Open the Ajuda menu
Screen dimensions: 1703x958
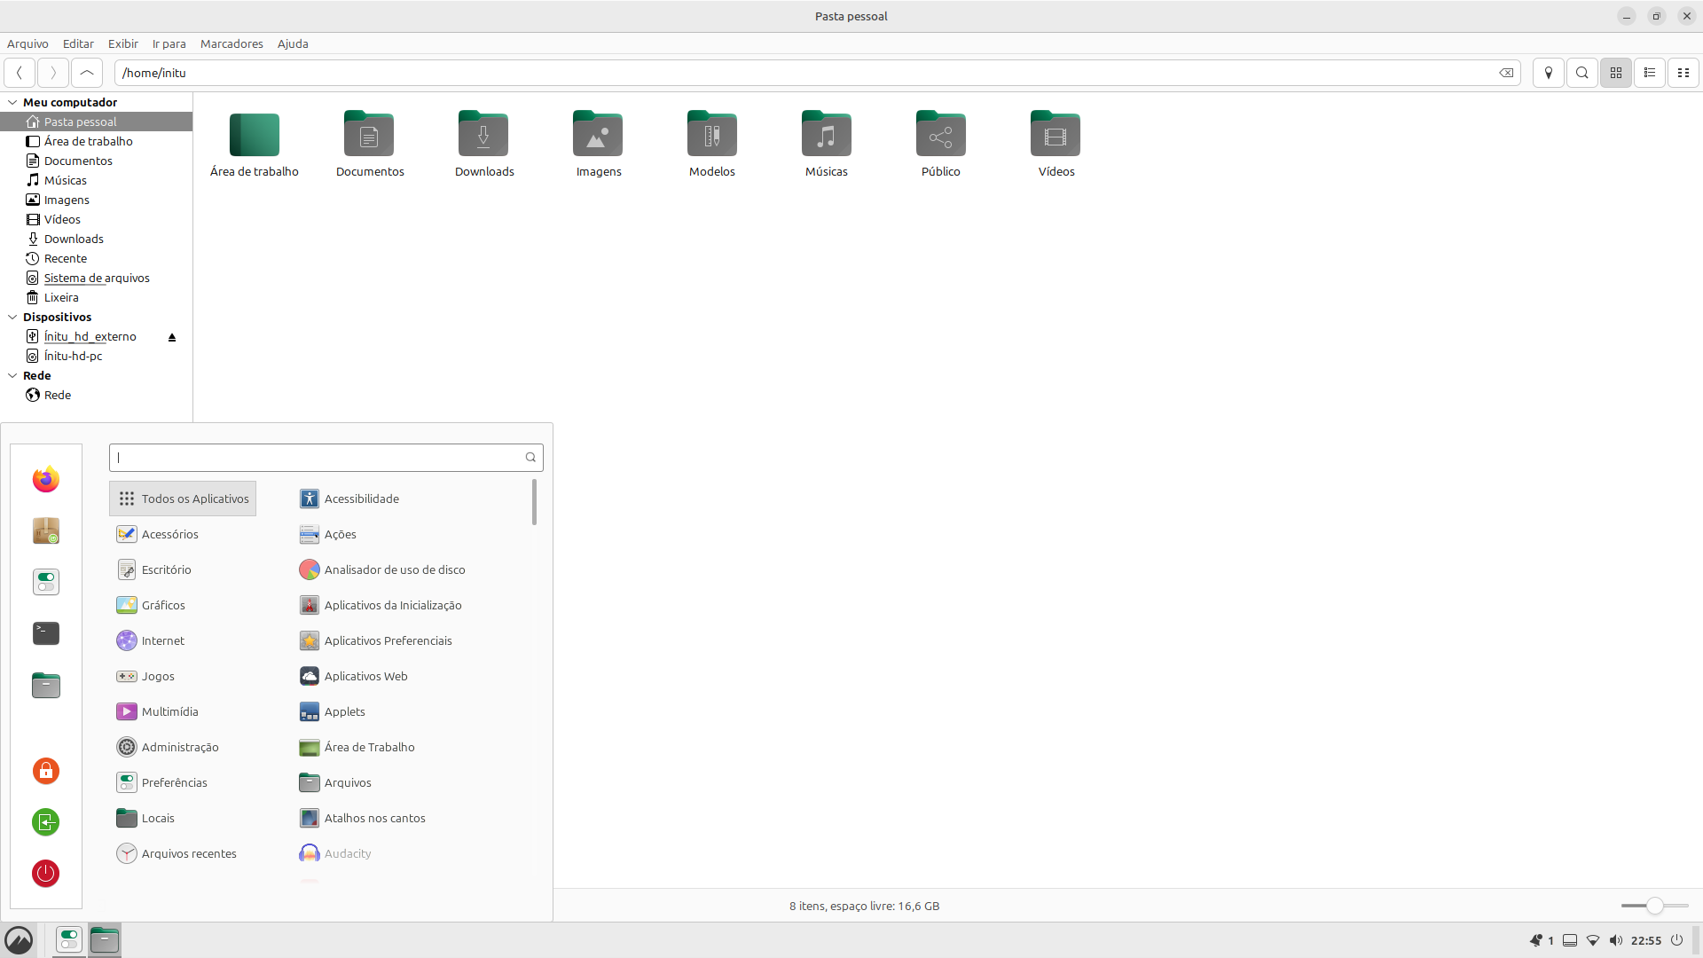[x=293, y=43]
